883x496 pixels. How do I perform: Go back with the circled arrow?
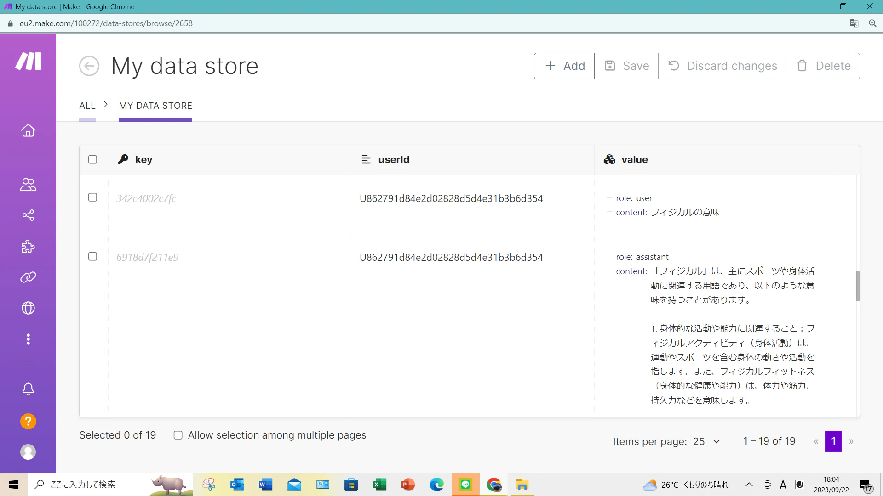89,66
